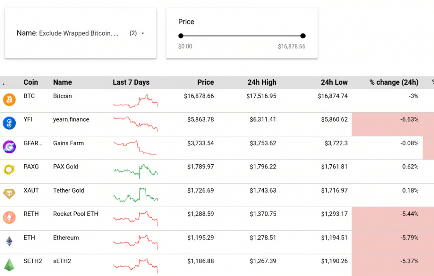The image size is (434, 276).
Task: Click the price $3,733.54
Action: [200, 143]
